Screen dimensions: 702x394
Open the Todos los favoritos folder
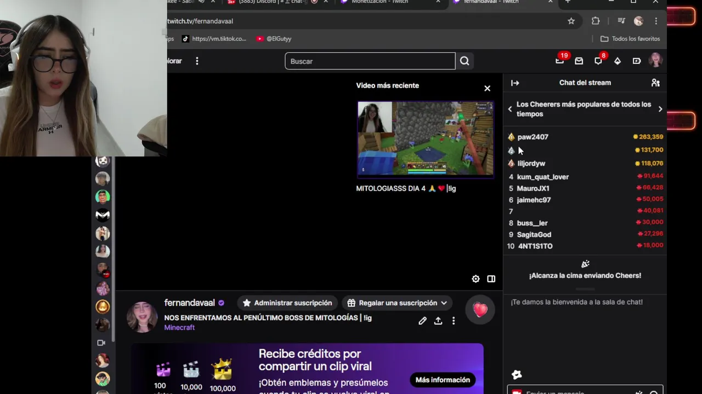click(630, 39)
